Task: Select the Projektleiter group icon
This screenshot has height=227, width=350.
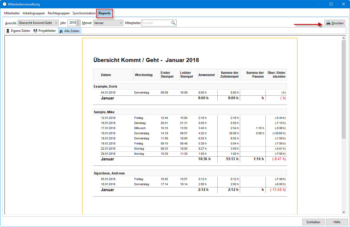Action: pos(35,31)
